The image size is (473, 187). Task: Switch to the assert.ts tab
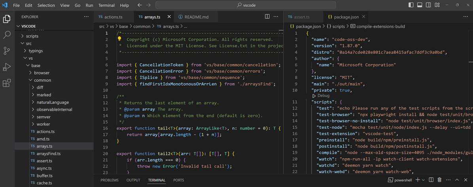tap(303, 17)
